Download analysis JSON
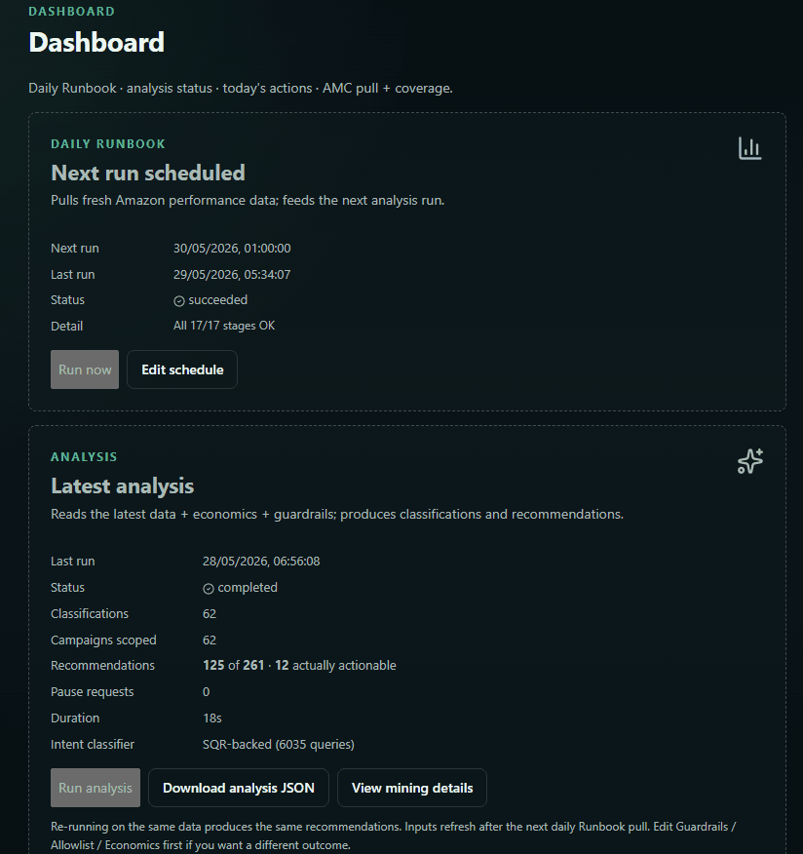 (x=239, y=788)
